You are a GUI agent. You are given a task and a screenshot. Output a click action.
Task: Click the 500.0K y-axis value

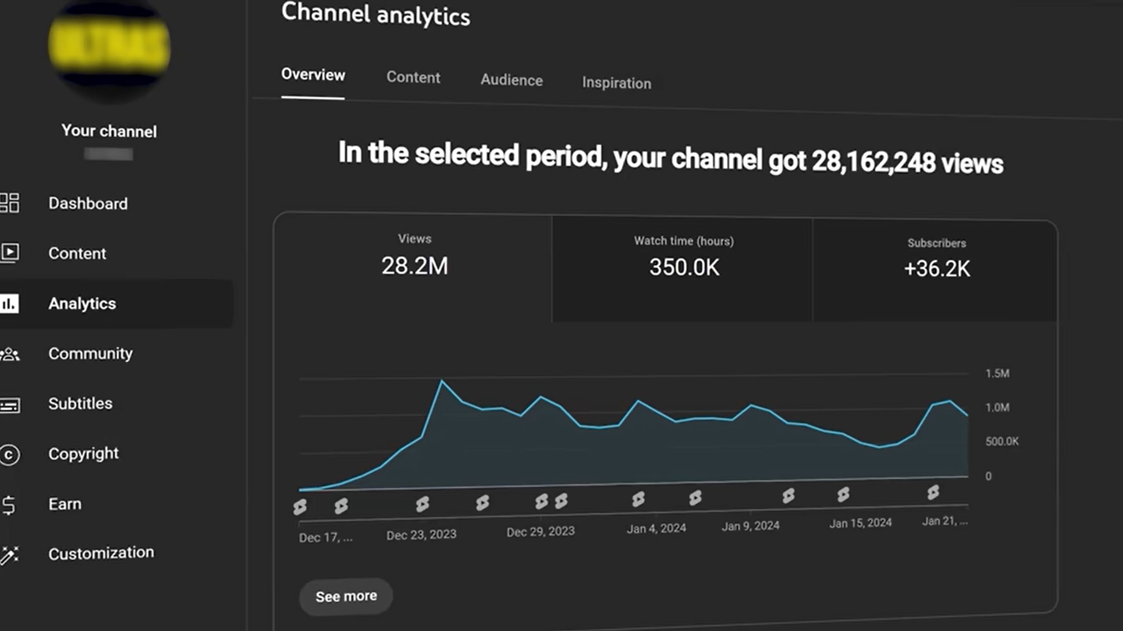pos(1002,442)
